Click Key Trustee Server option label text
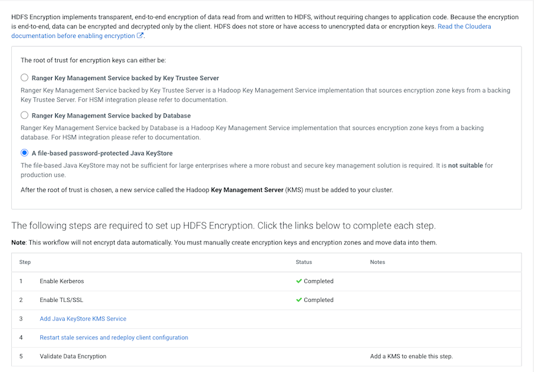 coord(125,78)
